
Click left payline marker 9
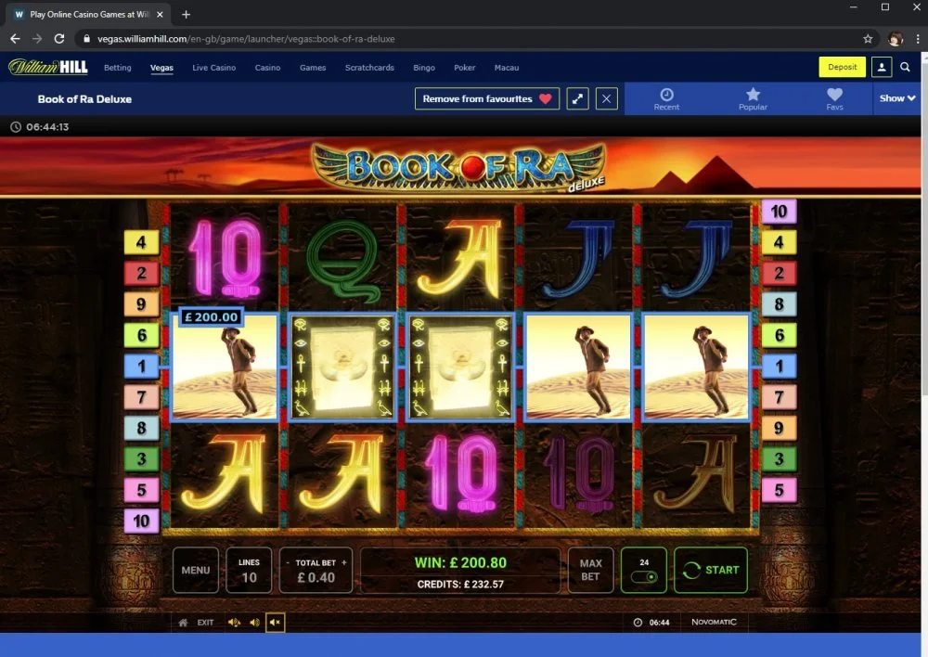click(x=141, y=304)
